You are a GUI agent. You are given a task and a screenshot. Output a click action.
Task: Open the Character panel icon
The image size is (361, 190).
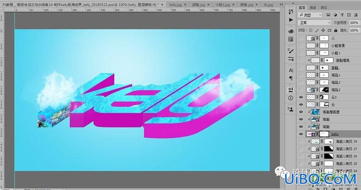(x=291, y=70)
